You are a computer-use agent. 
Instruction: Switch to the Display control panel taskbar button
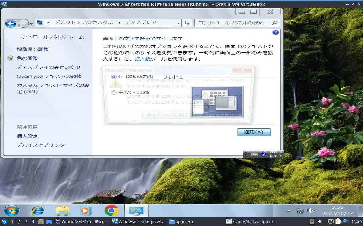click(x=136, y=210)
